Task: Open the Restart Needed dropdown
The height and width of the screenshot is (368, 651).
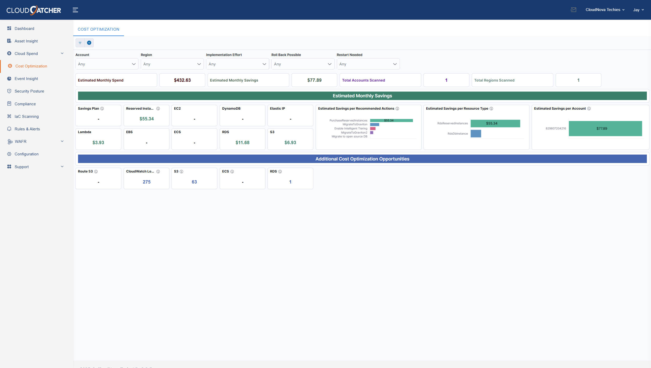Action: click(368, 64)
